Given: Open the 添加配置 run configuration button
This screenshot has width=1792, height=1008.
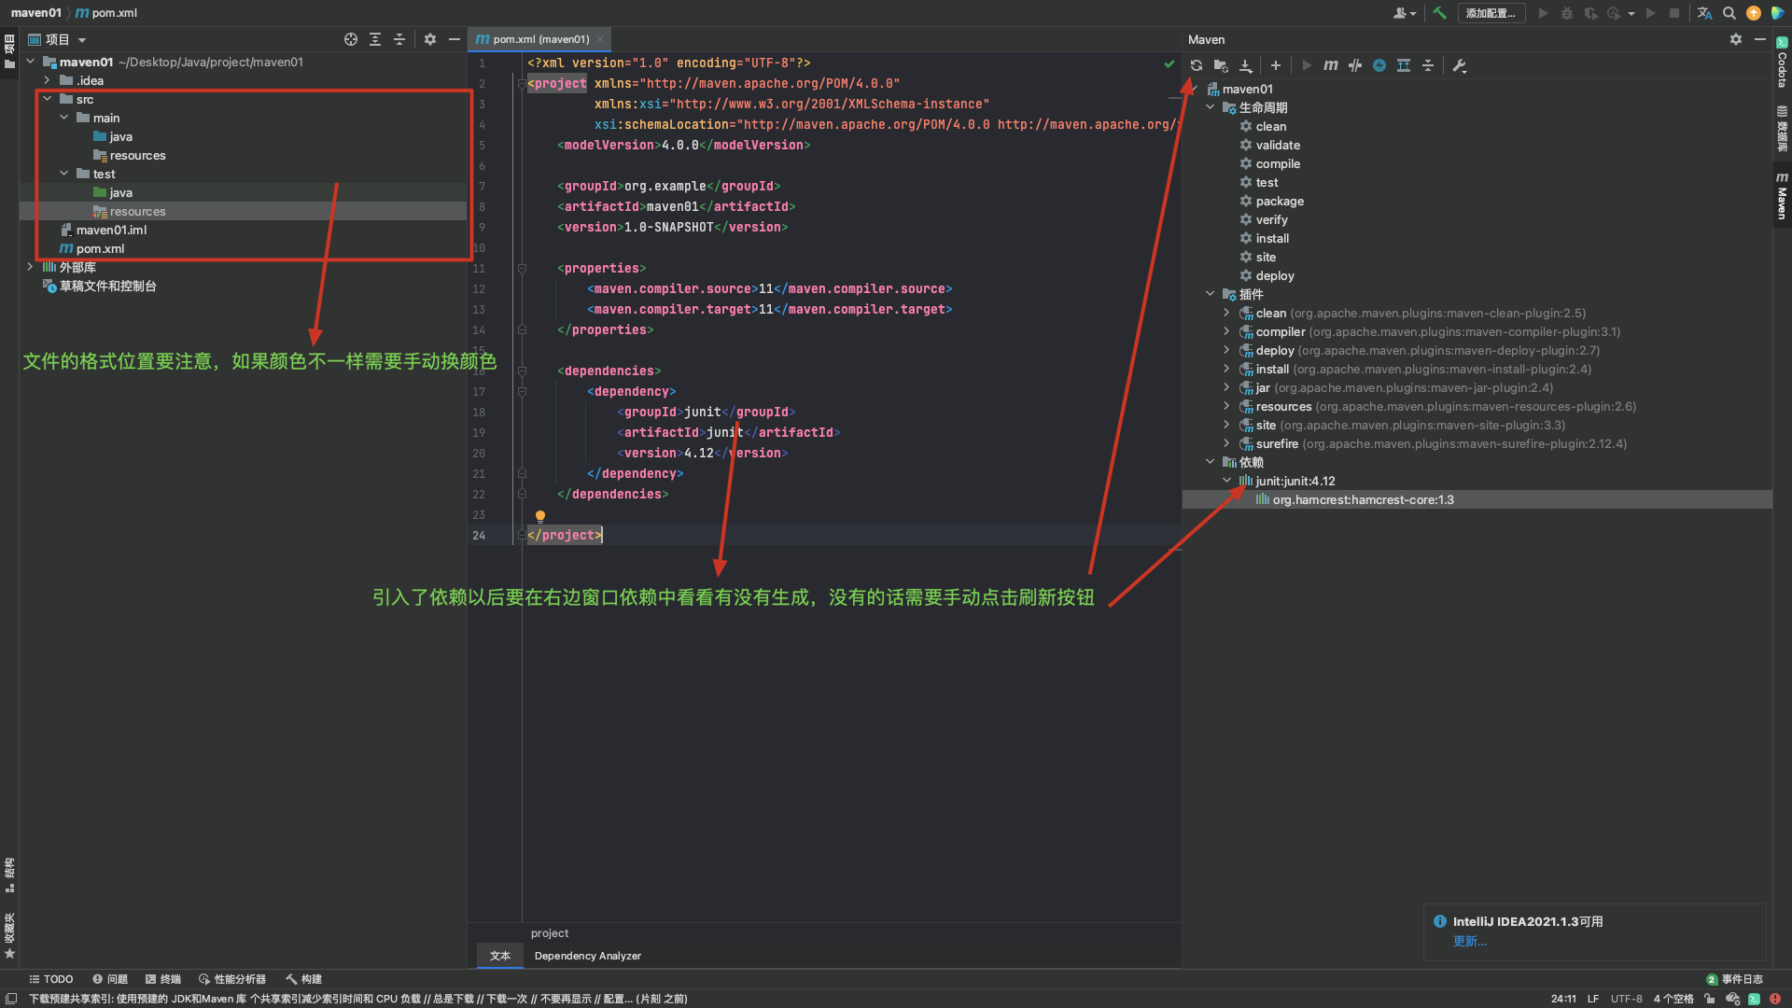Looking at the screenshot, I should (x=1491, y=13).
